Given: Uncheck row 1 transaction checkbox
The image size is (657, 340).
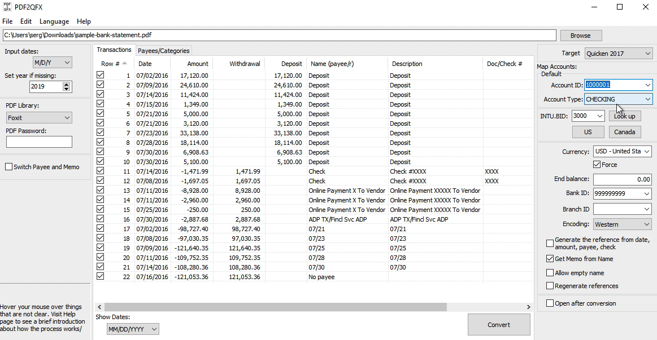Looking at the screenshot, I should point(100,76).
